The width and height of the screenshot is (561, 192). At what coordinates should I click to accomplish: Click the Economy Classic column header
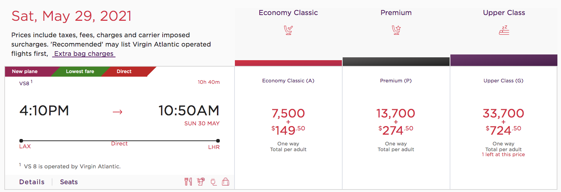(x=288, y=13)
